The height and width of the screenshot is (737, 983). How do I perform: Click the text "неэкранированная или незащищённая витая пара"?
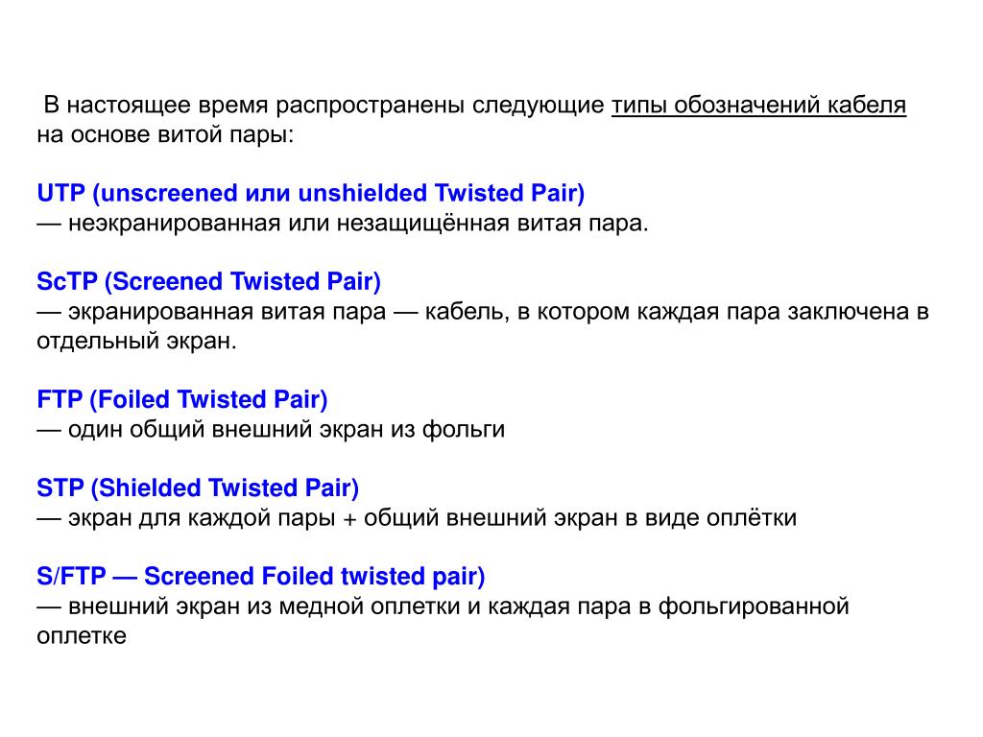[x=358, y=223]
